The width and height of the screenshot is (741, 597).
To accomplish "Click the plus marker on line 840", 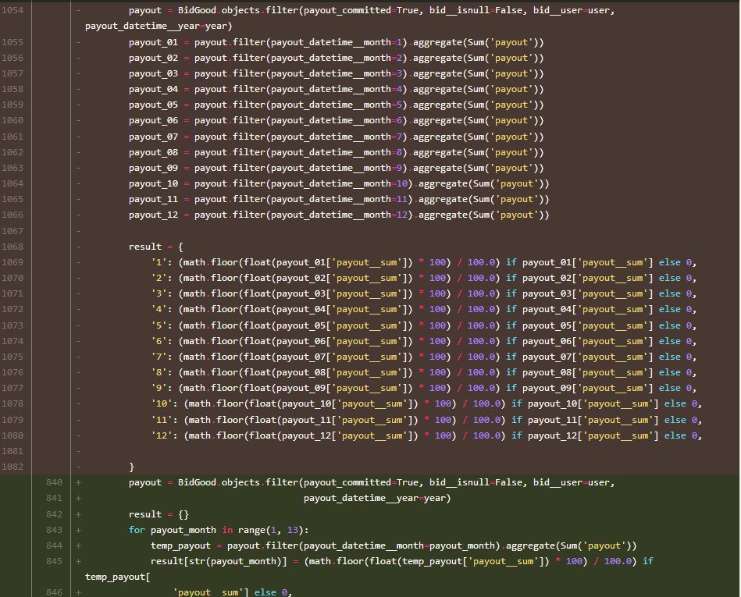I will point(78,482).
